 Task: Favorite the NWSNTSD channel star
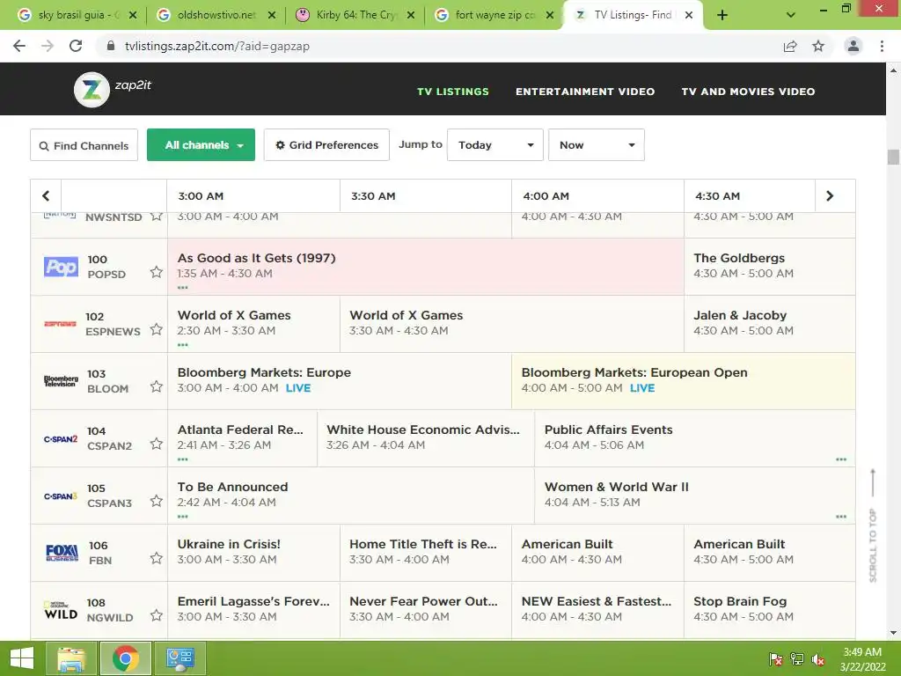tap(157, 217)
